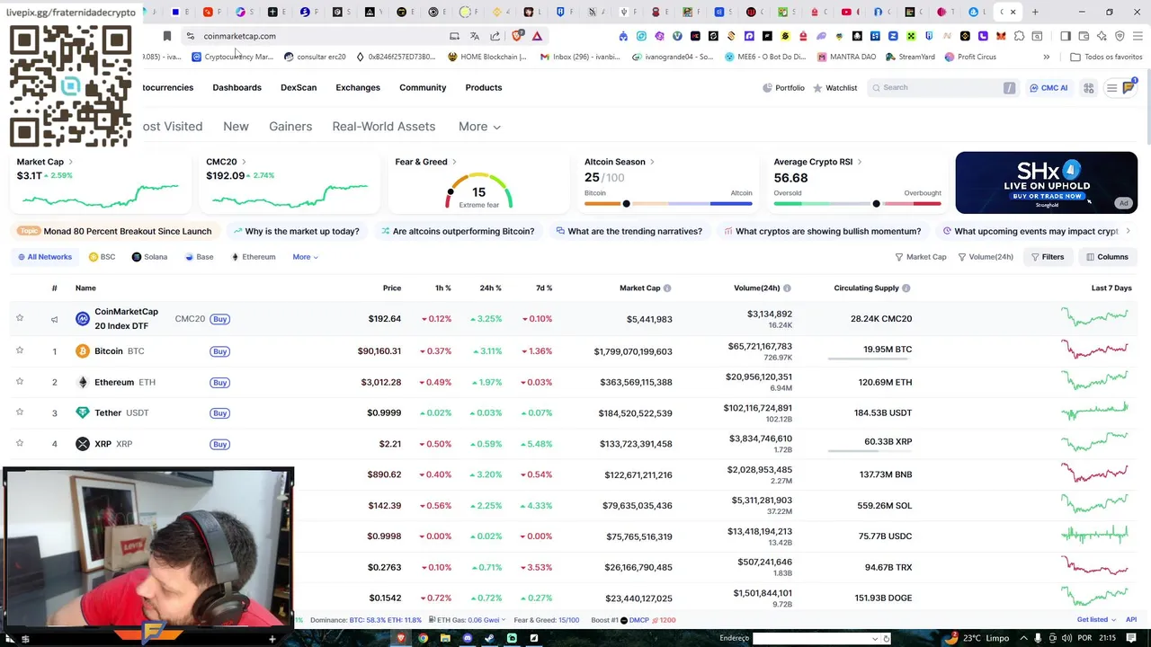The image size is (1151, 647).
Task: Open the CMC AI assistant
Action: coord(1048,88)
